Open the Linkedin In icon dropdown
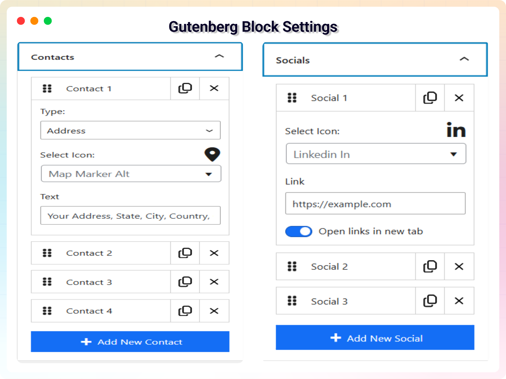Image resolution: width=506 pixels, height=379 pixels. coord(376,154)
